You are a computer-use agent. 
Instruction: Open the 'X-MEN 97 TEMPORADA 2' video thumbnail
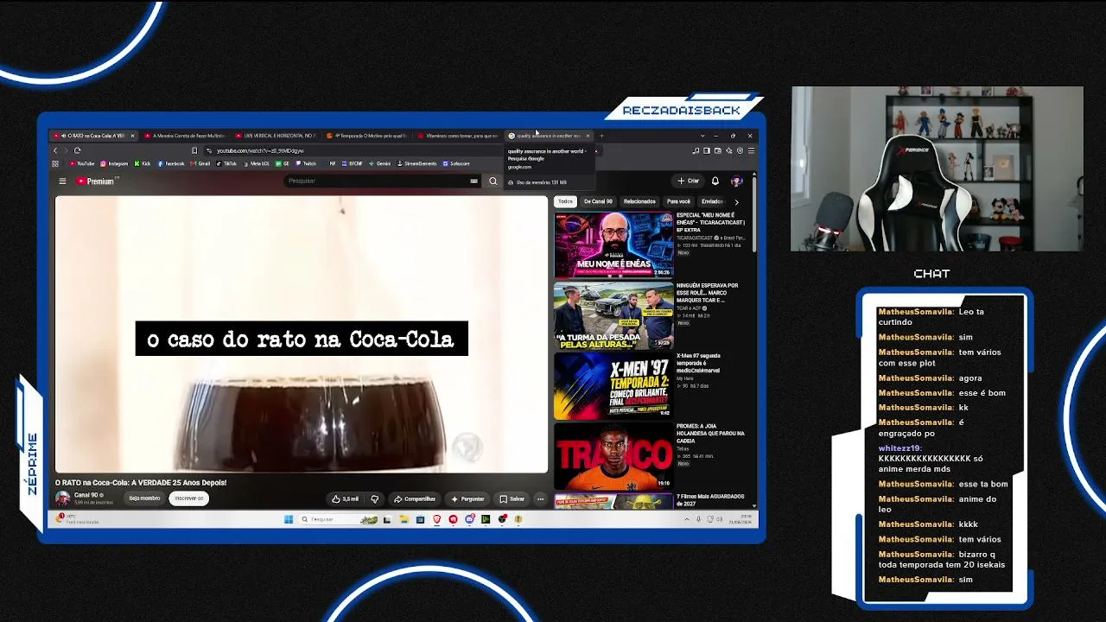[613, 385]
